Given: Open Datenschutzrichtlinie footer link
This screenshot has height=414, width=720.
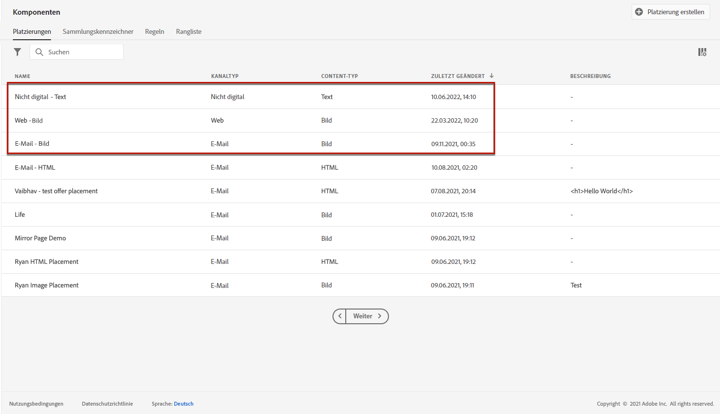Looking at the screenshot, I should point(108,404).
